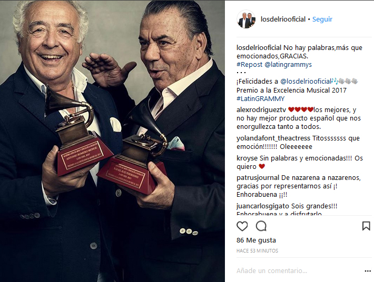374x282 pixels.
Task: Open post timestamp Hace 53 minutos
Action: pos(257,251)
